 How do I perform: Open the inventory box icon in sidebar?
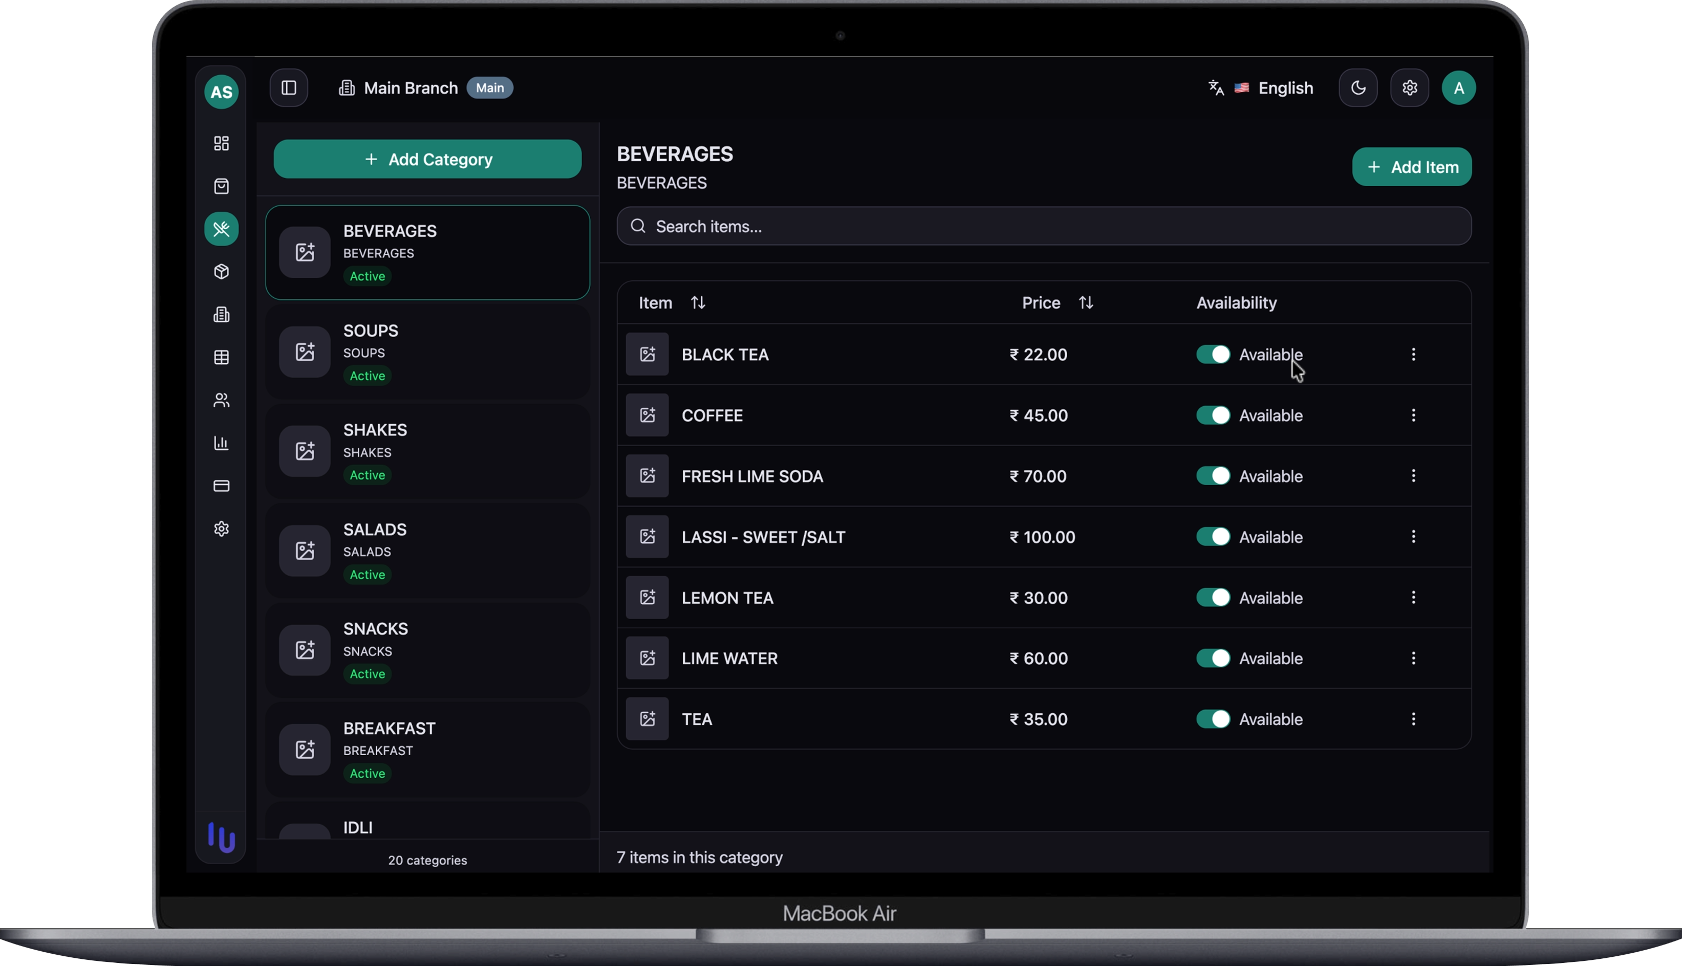(221, 272)
